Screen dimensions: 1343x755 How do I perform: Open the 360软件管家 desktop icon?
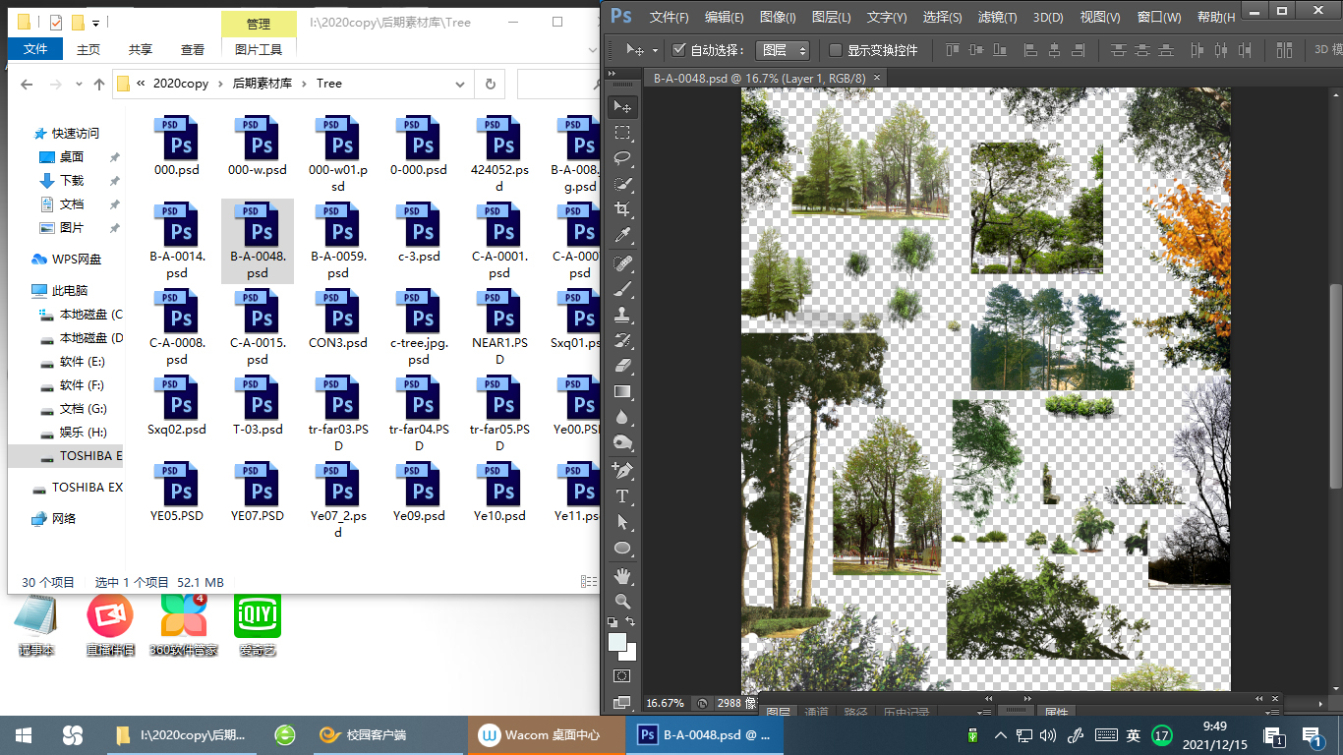[x=184, y=624]
